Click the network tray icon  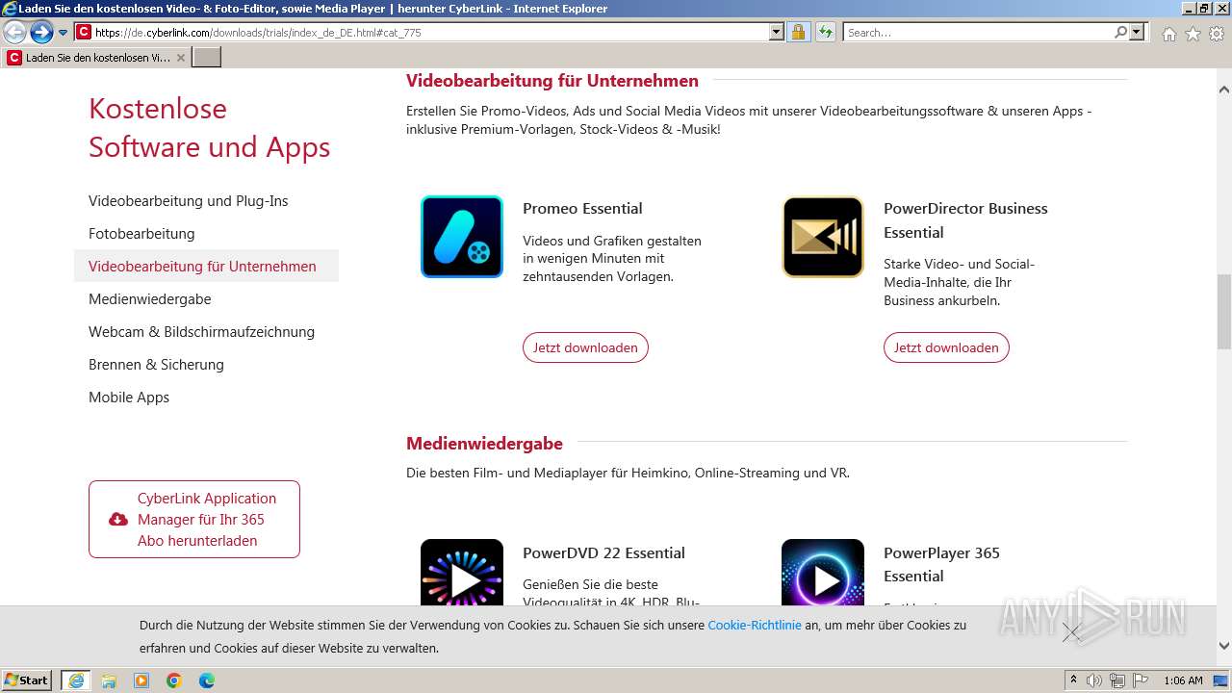1116,680
